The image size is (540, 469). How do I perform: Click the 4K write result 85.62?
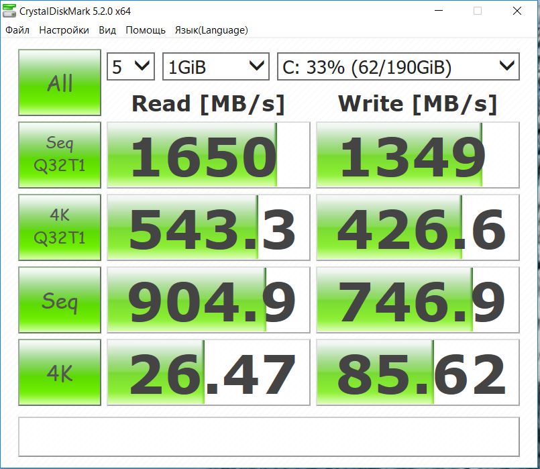click(418, 372)
